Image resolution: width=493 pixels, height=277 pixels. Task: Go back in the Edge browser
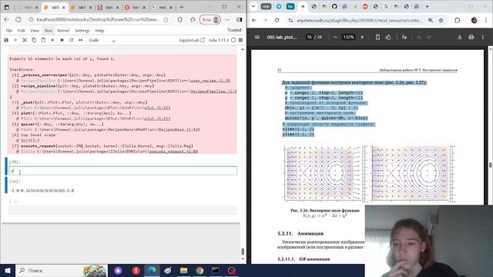click(x=7, y=19)
